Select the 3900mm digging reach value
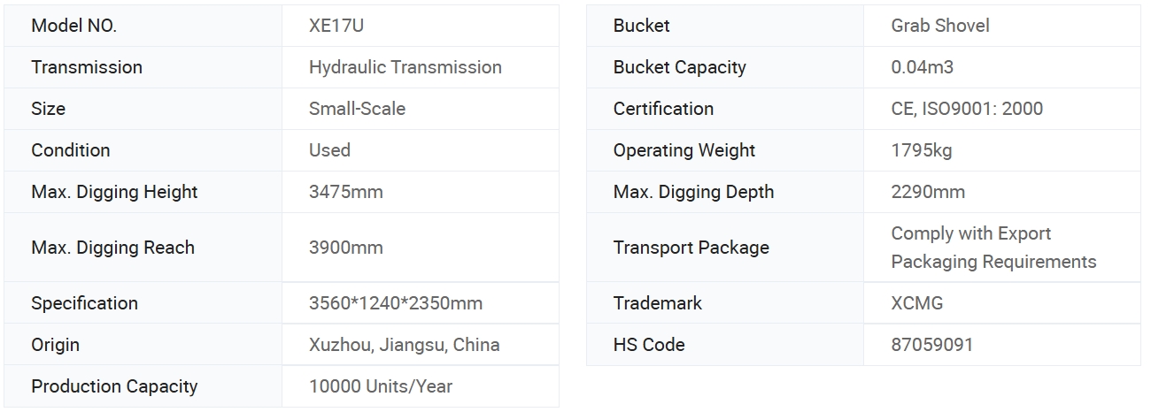The height and width of the screenshot is (412, 1151). pos(345,248)
